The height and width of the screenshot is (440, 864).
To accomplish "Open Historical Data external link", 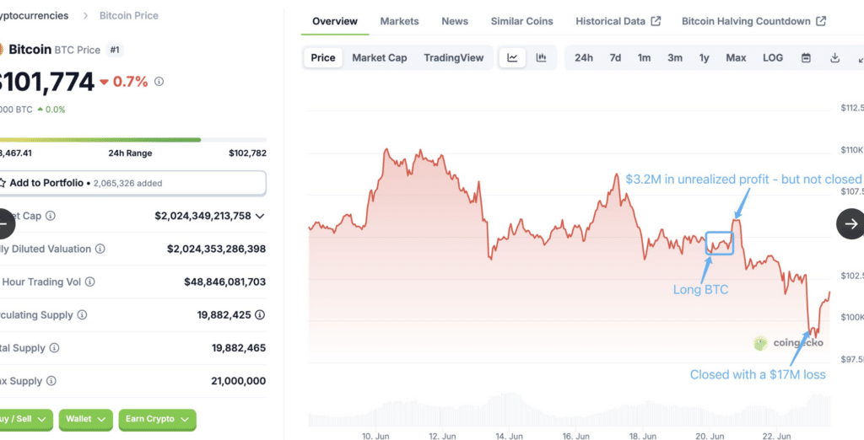I will click(x=618, y=21).
